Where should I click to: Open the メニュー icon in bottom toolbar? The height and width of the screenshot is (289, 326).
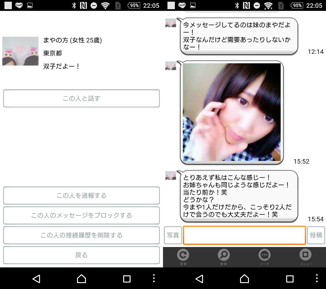pyautogui.click(x=306, y=256)
